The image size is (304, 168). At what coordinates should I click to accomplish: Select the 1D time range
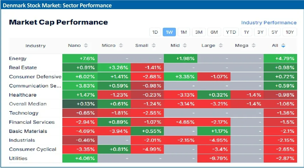[x=155, y=32]
